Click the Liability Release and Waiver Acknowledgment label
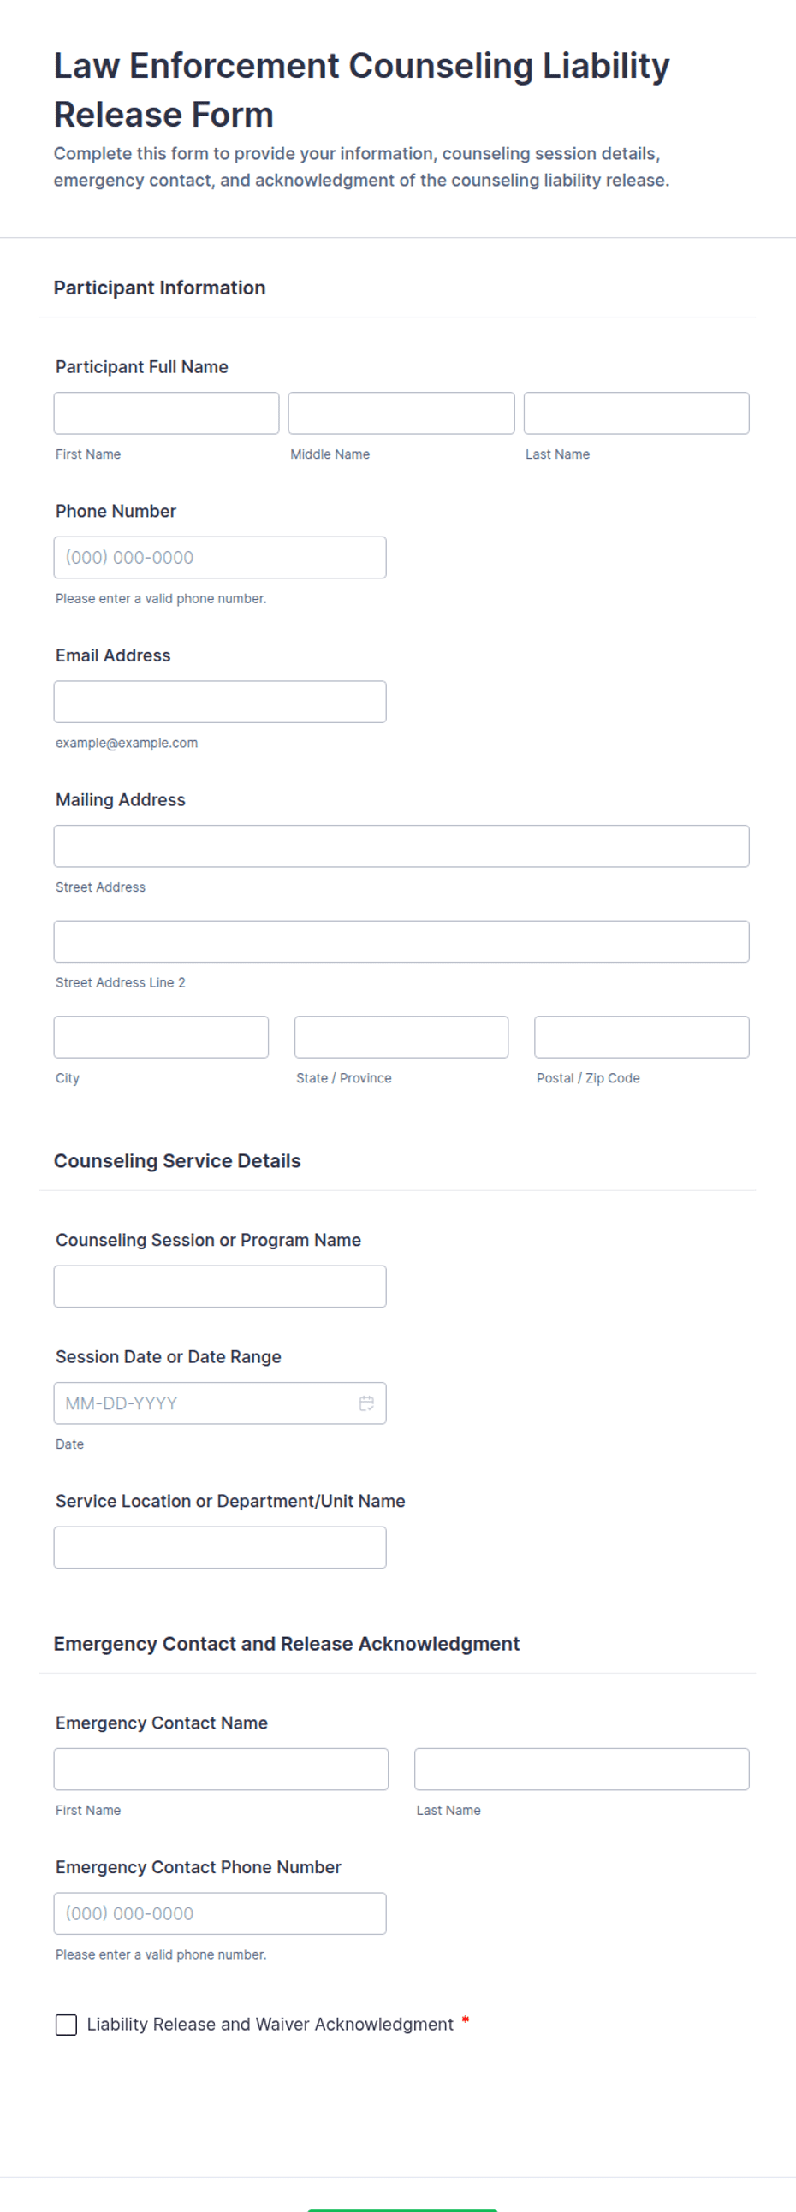796x2212 pixels. coord(270,2024)
